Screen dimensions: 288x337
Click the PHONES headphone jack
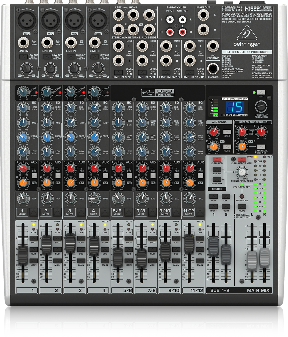(213, 68)
